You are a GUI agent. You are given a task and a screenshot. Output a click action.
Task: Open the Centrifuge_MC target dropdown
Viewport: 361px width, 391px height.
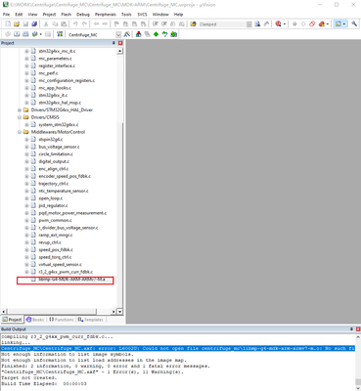click(x=118, y=34)
